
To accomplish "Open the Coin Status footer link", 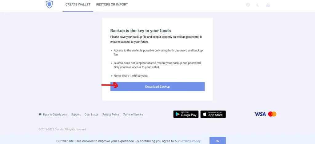I will (x=92, y=115).
